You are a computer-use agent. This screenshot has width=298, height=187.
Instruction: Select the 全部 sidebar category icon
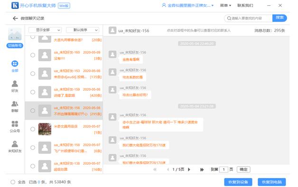[15, 64]
